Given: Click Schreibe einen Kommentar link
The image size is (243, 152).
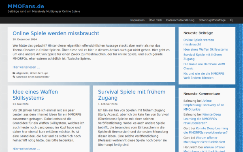Looking at the screenshot, I should click(33, 77).
